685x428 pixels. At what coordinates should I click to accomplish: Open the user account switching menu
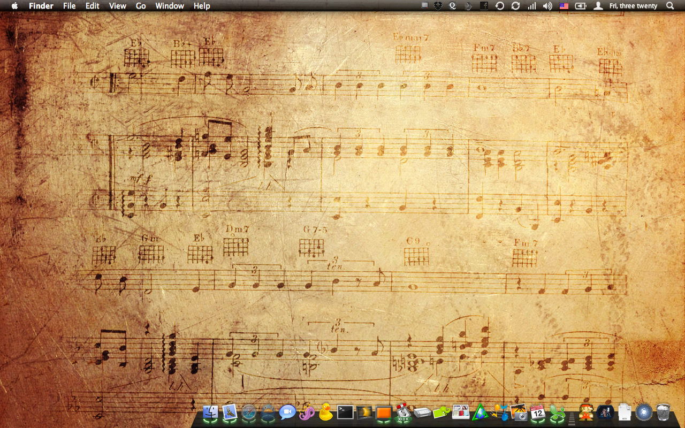(599, 6)
